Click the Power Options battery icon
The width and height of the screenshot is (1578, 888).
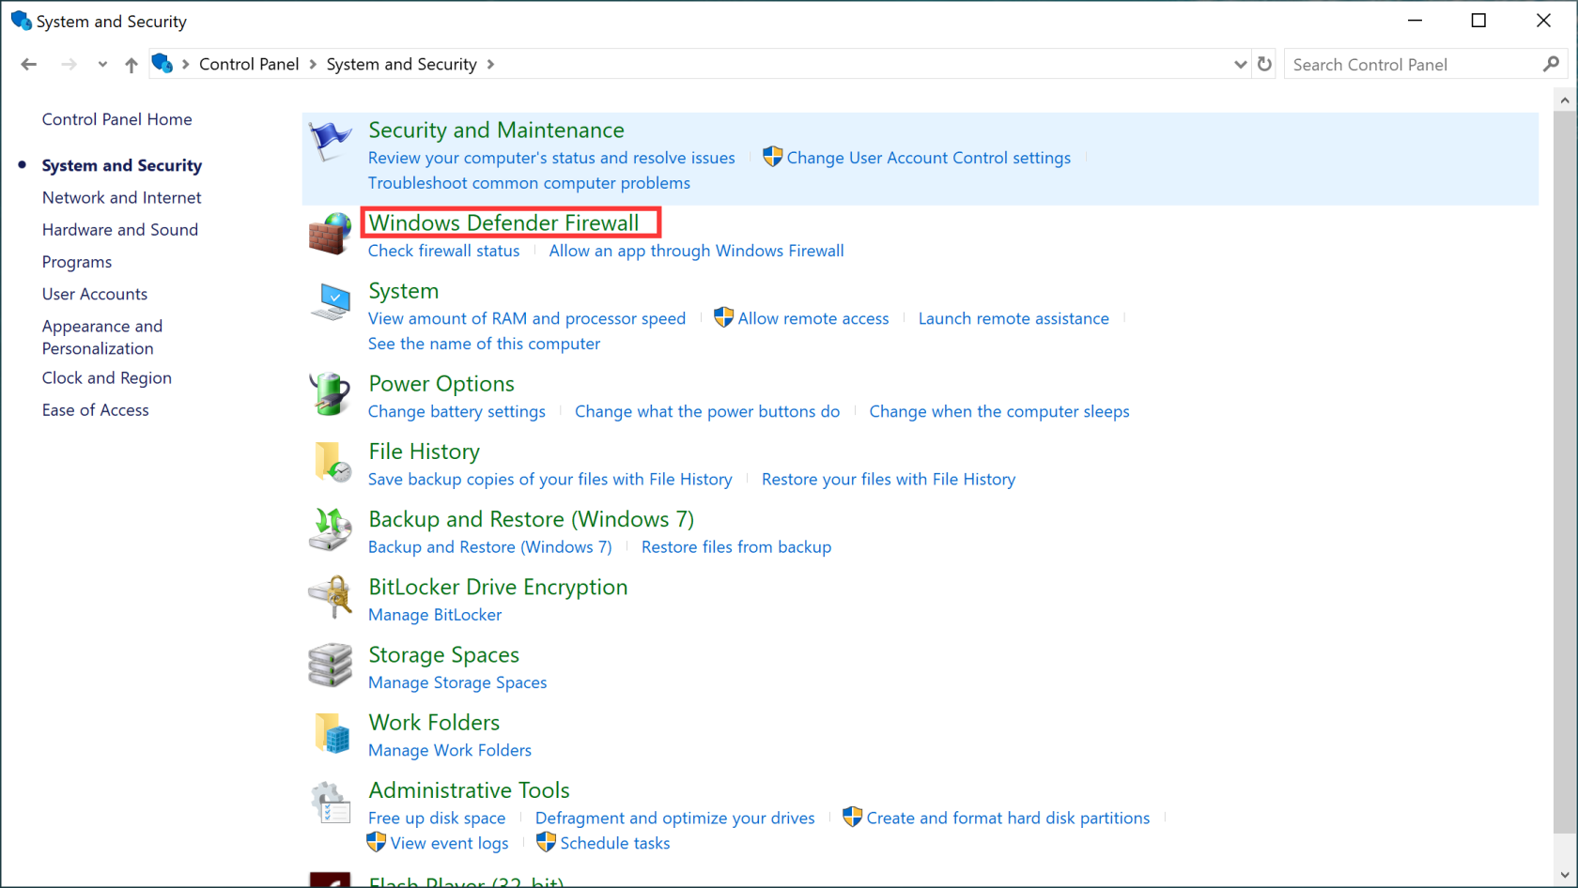click(330, 394)
